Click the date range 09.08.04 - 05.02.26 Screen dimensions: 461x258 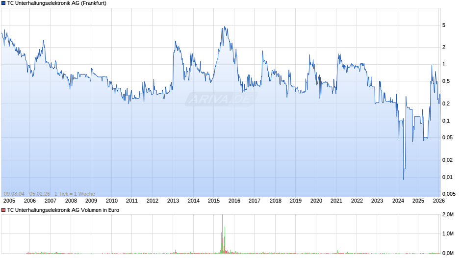27,194
